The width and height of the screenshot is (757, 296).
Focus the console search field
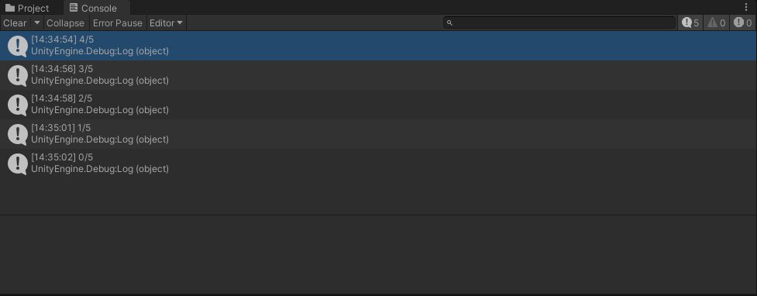pyautogui.click(x=559, y=22)
